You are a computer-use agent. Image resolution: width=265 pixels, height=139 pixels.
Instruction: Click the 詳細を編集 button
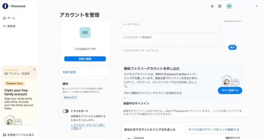[85, 59]
